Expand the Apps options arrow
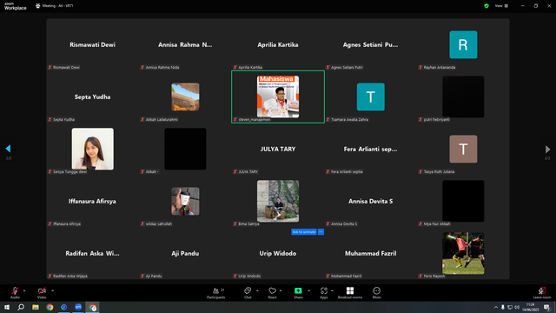Image resolution: width=556 pixels, height=313 pixels. pos(332,290)
